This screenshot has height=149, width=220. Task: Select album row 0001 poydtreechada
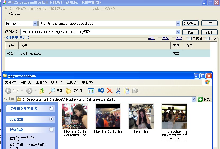[x=108, y=53]
